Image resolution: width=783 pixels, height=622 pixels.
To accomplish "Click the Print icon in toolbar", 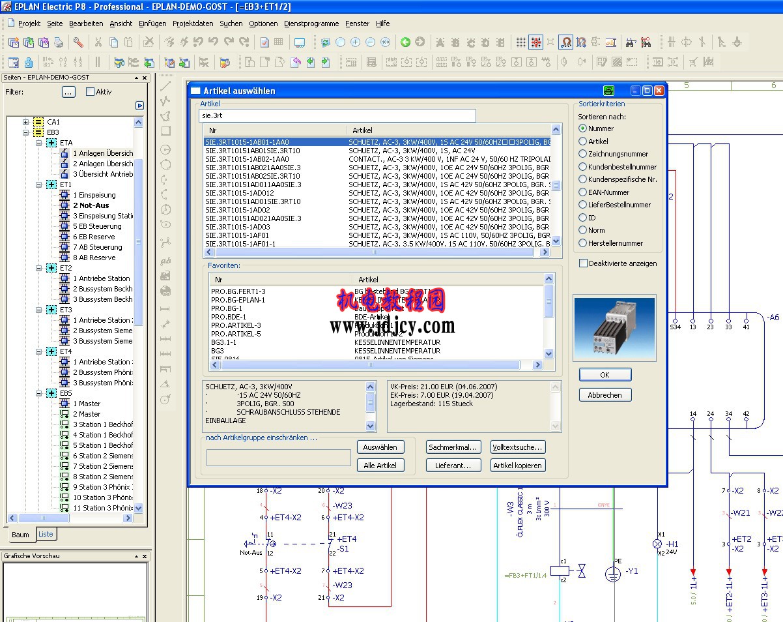I will coord(59,42).
